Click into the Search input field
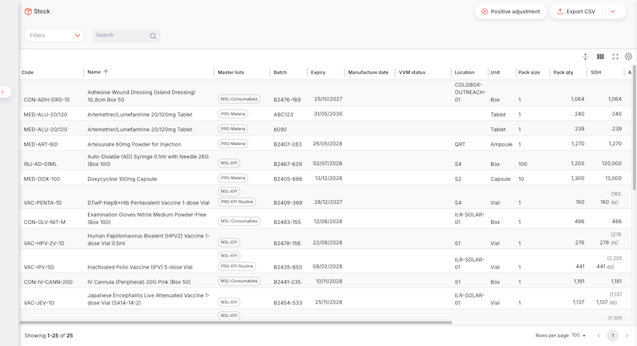 (121, 35)
